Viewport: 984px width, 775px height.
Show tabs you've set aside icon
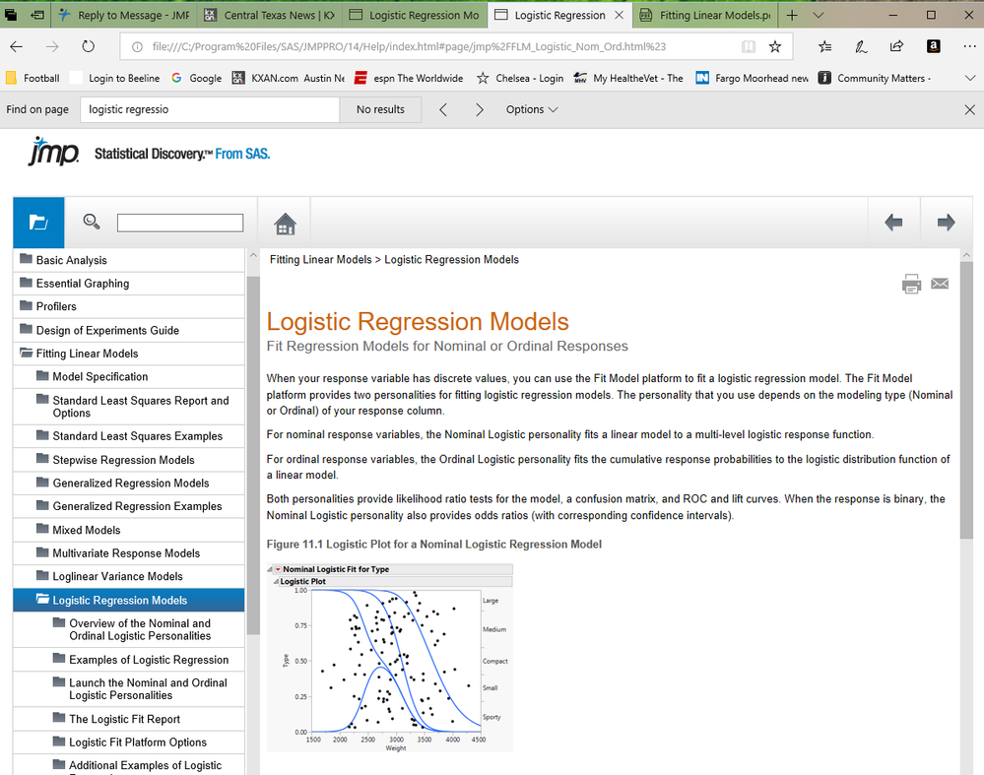[11, 15]
